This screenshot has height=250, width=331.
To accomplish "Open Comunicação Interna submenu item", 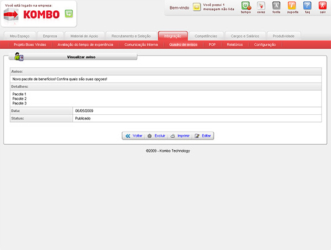I will tap(141, 44).
